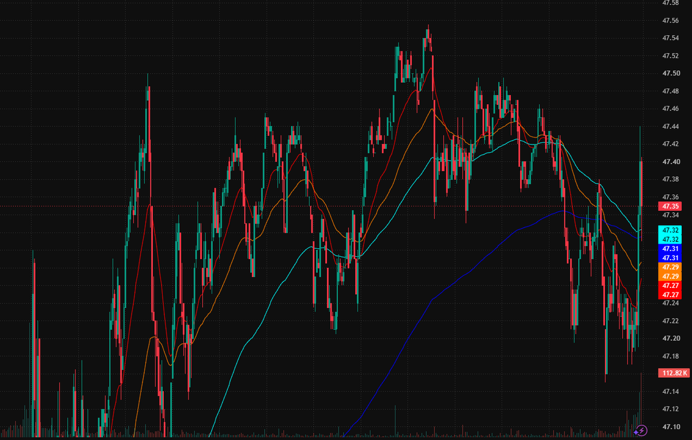
Task: Click the red 47.35 current price label
Action: click(670, 206)
